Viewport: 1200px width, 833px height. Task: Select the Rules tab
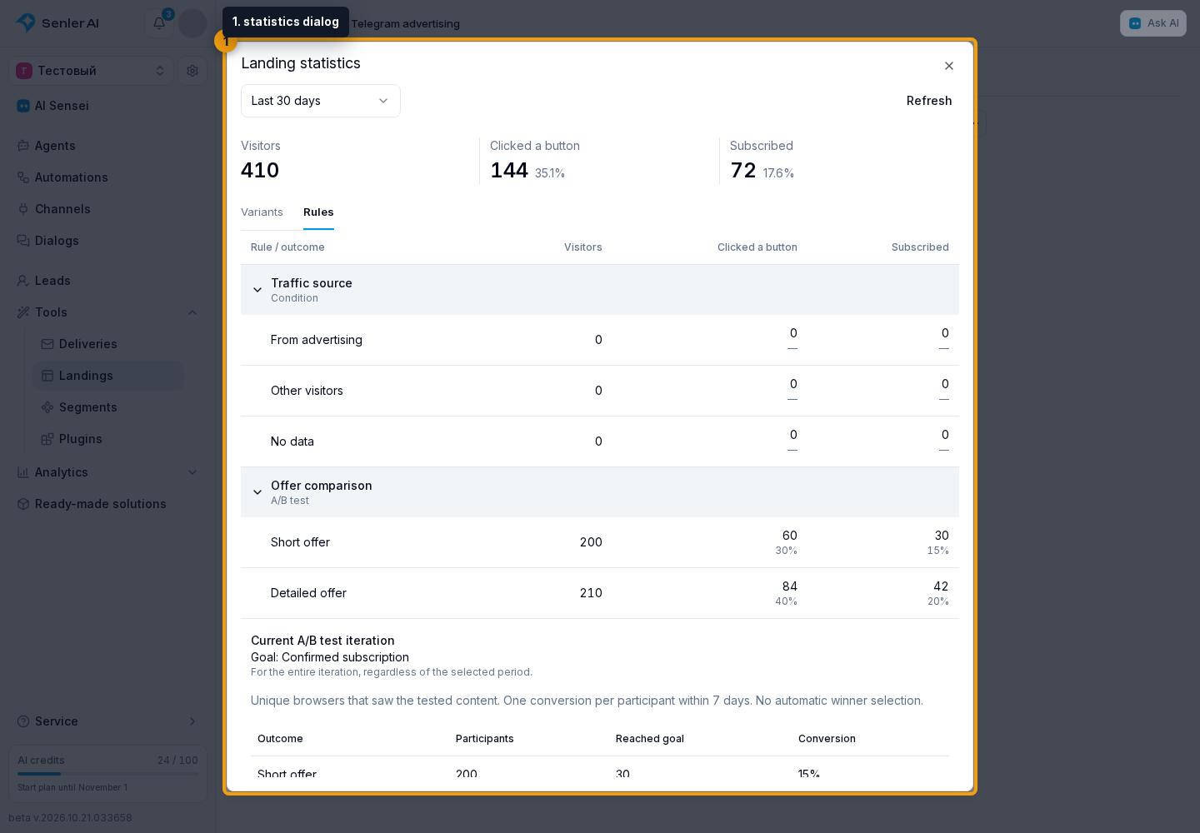318,212
